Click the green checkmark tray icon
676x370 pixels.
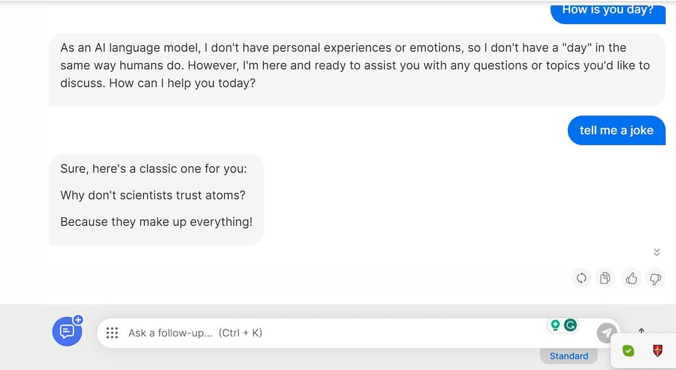(628, 351)
